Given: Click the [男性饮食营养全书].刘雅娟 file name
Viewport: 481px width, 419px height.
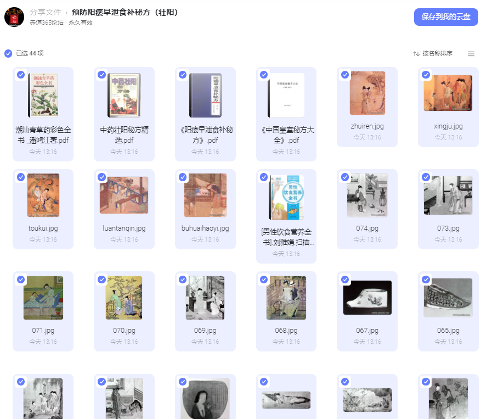Looking at the screenshot, I should click(286, 237).
